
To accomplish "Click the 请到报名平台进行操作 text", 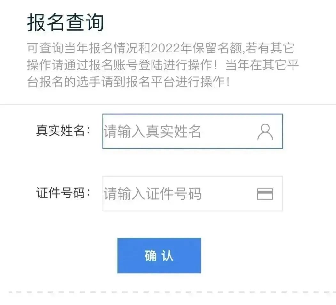I will [163, 82].
